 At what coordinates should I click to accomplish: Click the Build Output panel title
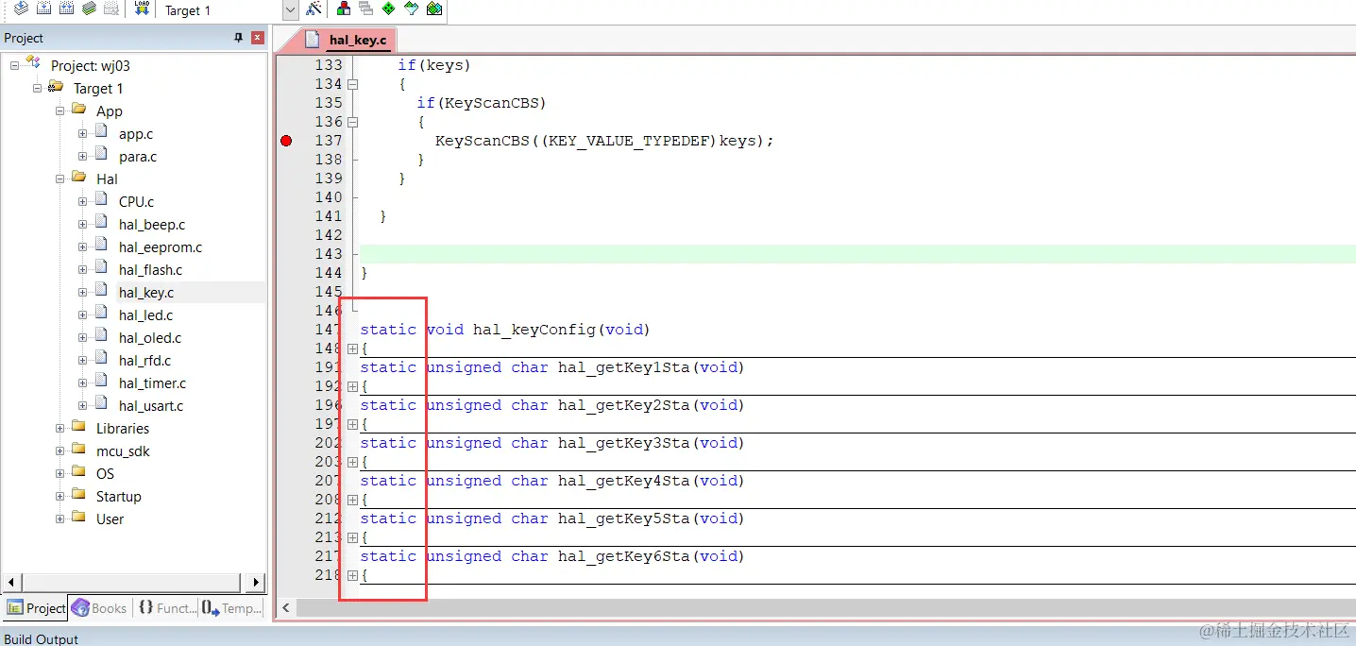pos(42,638)
